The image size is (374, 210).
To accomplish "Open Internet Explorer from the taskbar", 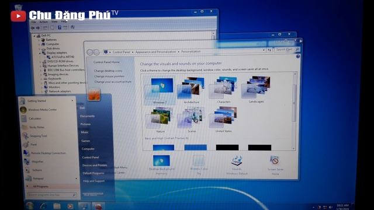I will coord(43,206).
